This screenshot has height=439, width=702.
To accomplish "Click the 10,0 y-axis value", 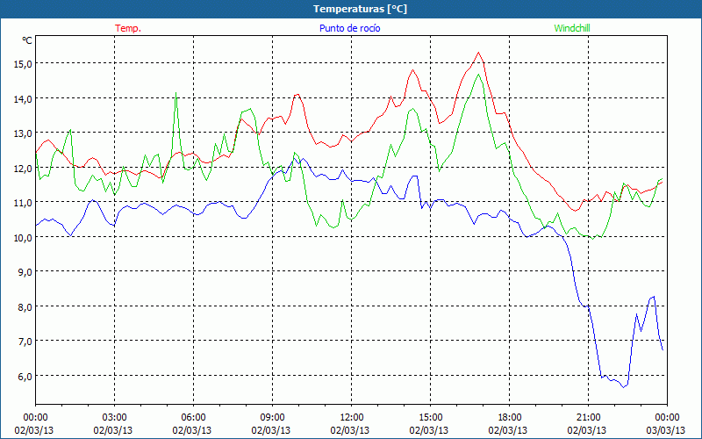I will (23, 237).
